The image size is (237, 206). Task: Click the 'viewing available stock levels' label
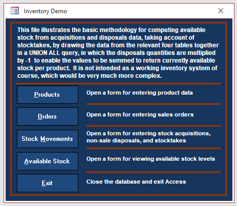click(151, 159)
